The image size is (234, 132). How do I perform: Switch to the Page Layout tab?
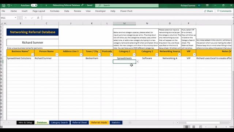[39, 11]
